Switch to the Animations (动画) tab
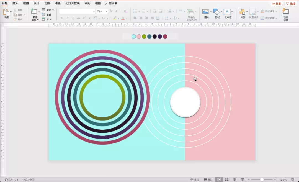 tap(58, 3)
